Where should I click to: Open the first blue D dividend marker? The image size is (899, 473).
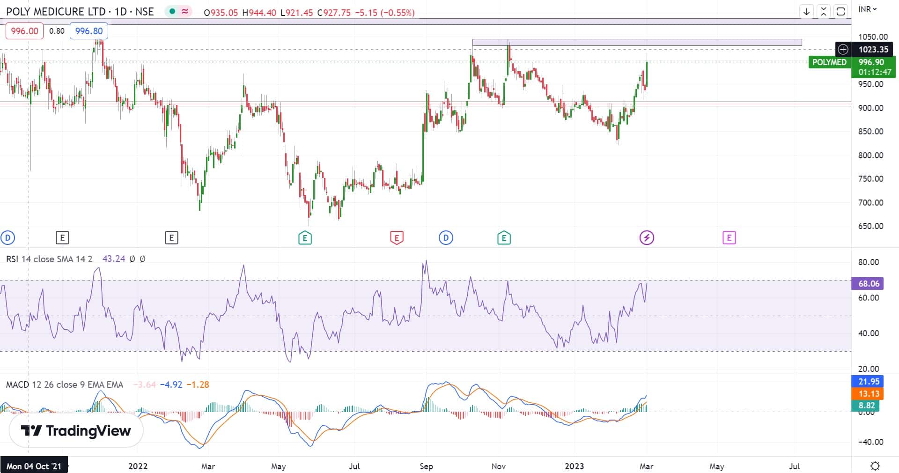click(x=8, y=238)
